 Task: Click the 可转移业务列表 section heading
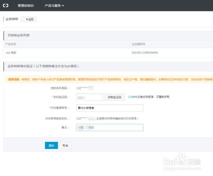[x=19, y=35]
